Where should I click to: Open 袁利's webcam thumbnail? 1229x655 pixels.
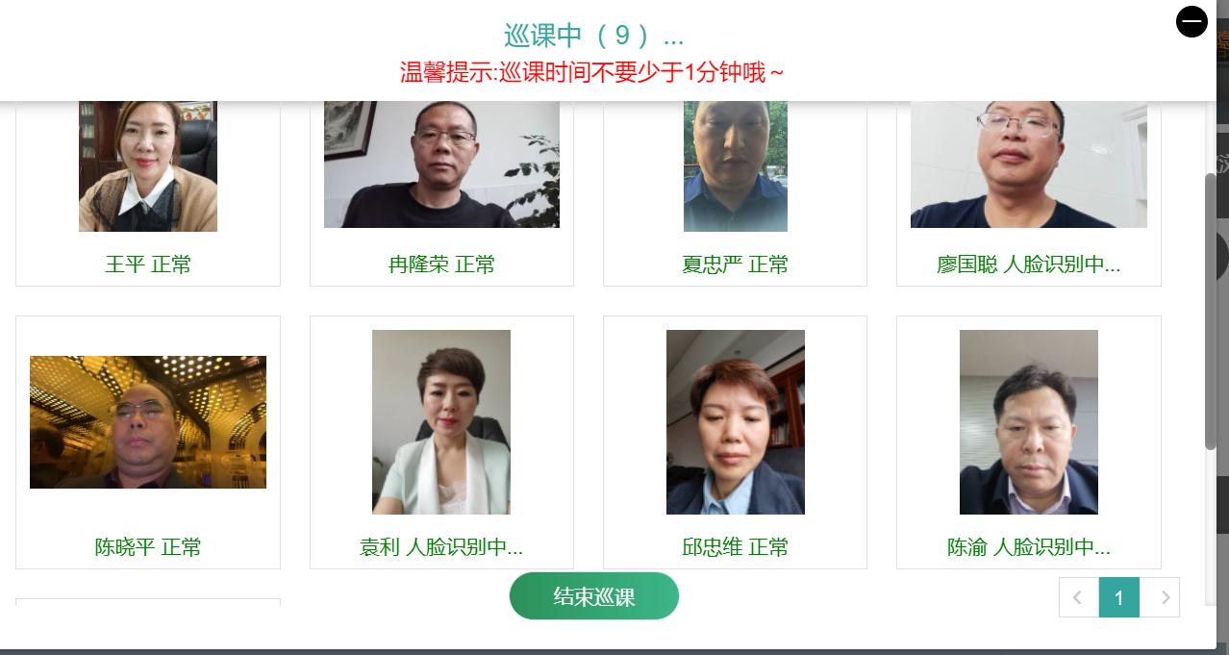pyautogui.click(x=441, y=422)
